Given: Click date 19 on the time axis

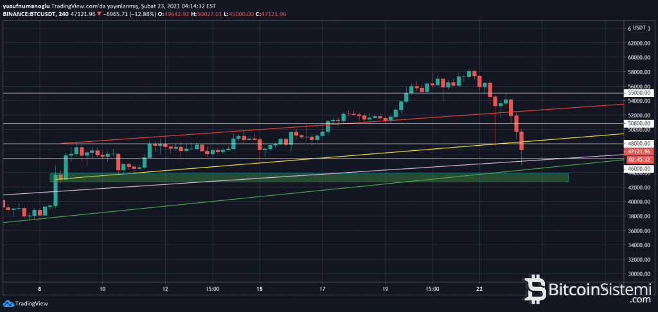Looking at the screenshot, I should coord(386,289).
